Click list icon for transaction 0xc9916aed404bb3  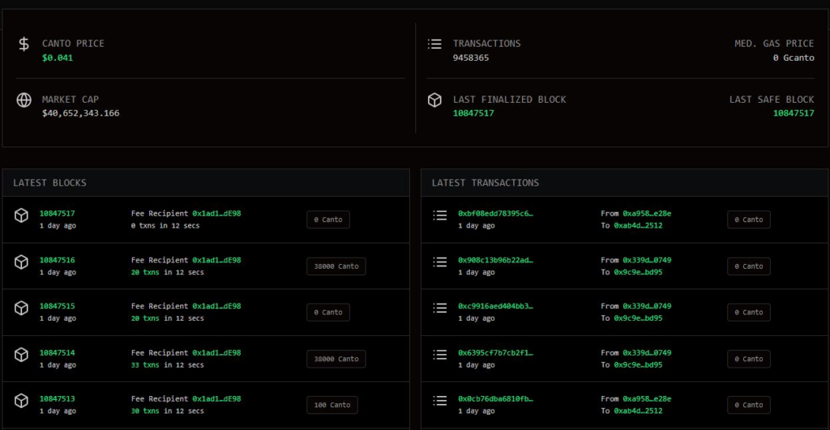coord(440,308)
